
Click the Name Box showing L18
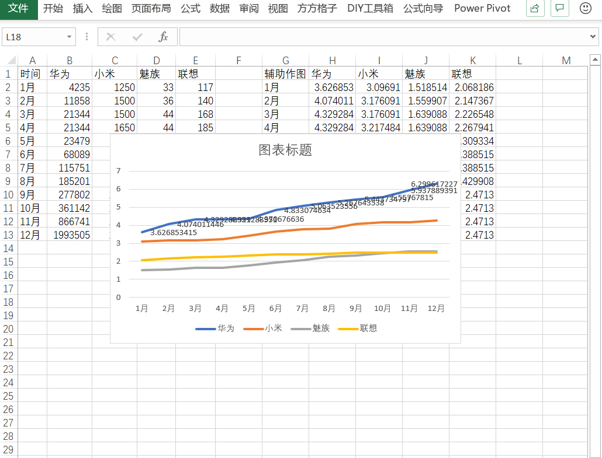pyautogui.click(x=34, y=37)
